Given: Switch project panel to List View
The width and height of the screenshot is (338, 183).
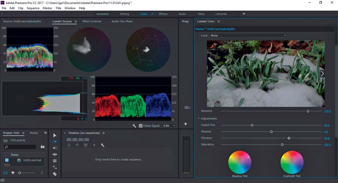Looking at the screenshot, I should pyautogui.click(x=5, y=173).
